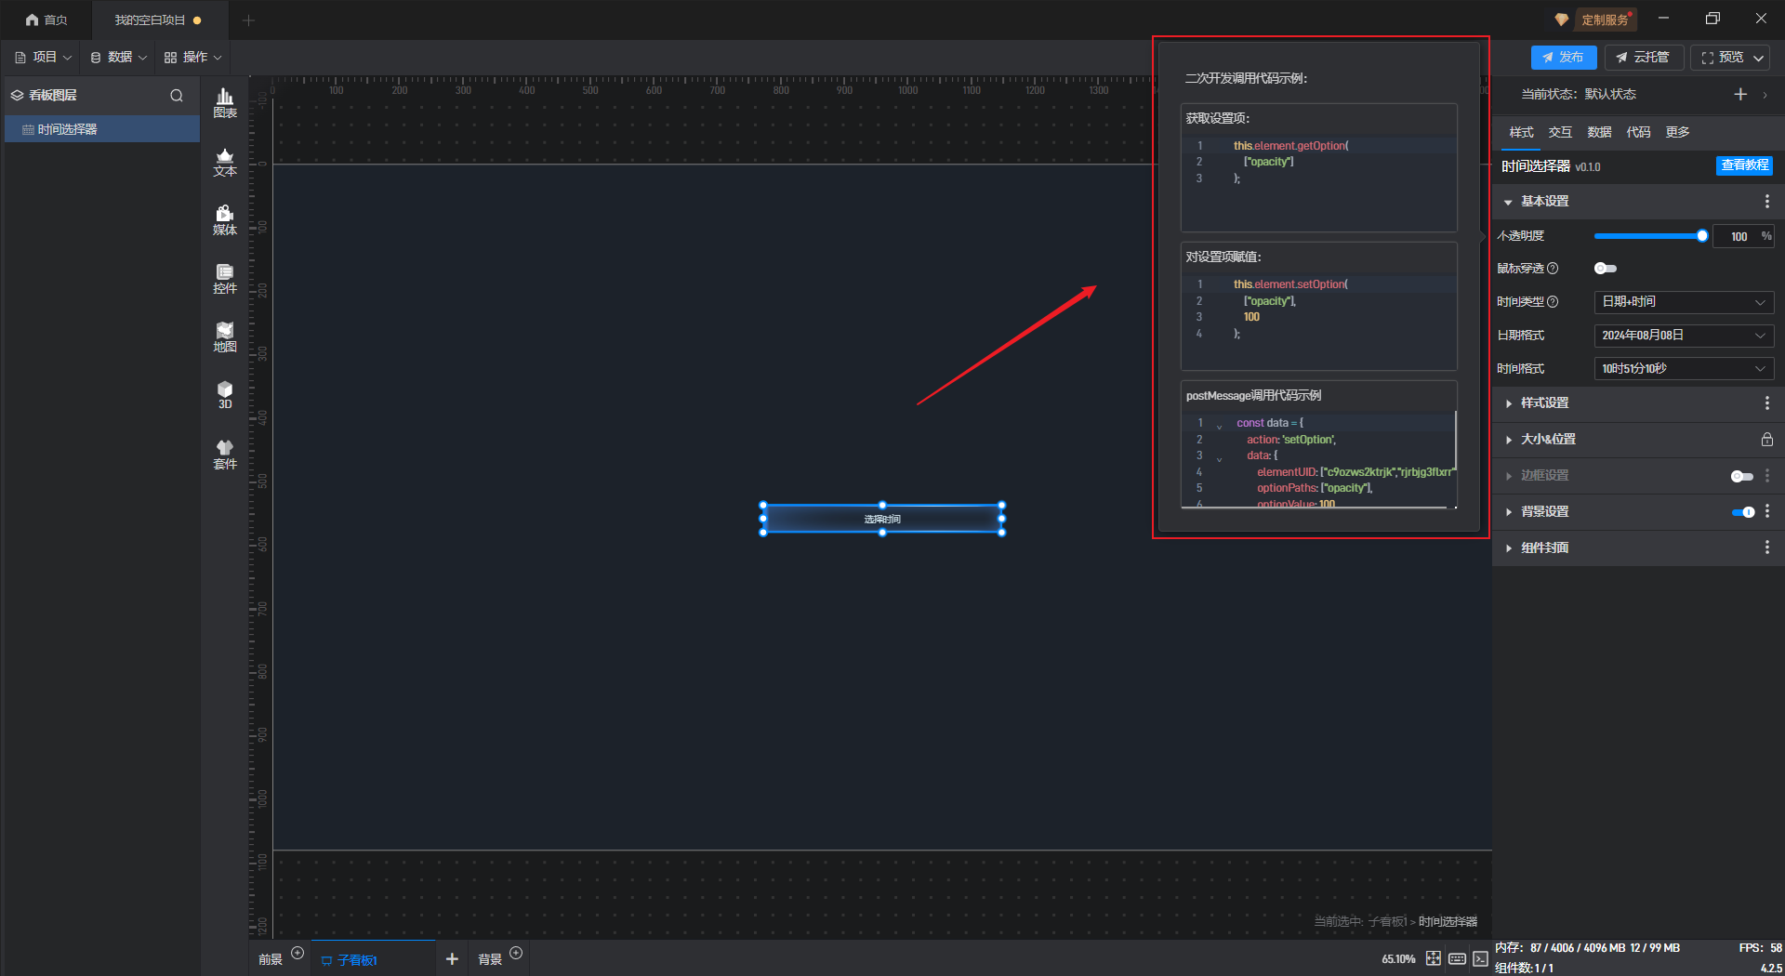Enable the 边框设置 toggle
This screenshot has width=1785, height=976.
[1741, 476]
